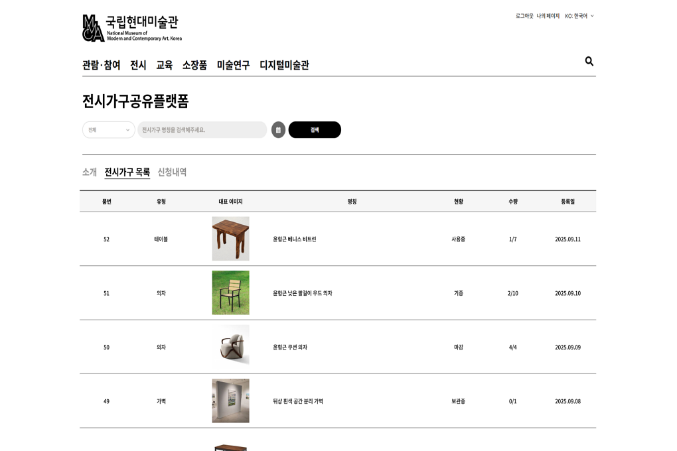Click the chair thumbnail for 윤형근 쿠션 의자
This screenshot has height=451, width=677.
[x=230, y=347]
